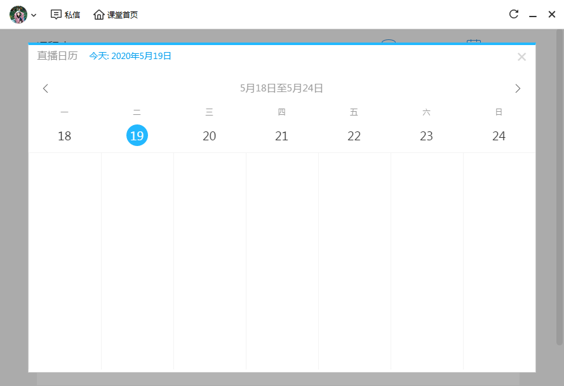The height and width of the screenshot is (386, 564).
Task: Click the previous week left arrow
Action: click(45, 88)
